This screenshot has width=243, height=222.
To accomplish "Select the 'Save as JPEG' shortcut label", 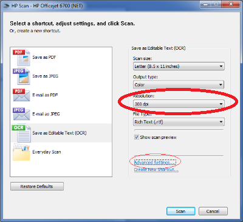I will (x=46, y=76).
